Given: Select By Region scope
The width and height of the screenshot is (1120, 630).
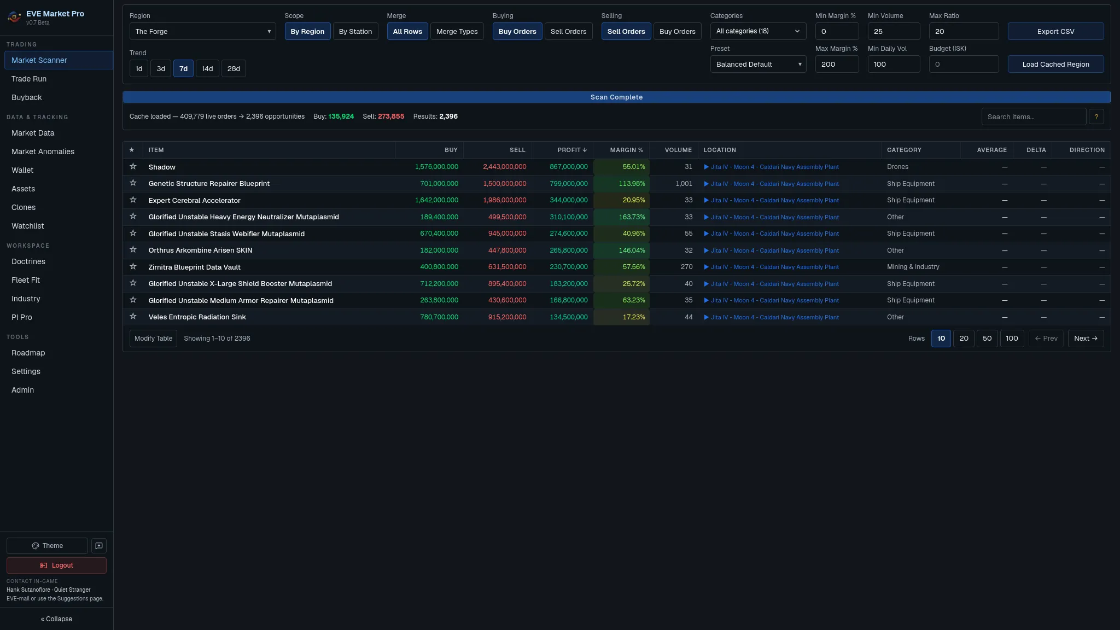Looking at the screenshot, I should pos(307,31).
